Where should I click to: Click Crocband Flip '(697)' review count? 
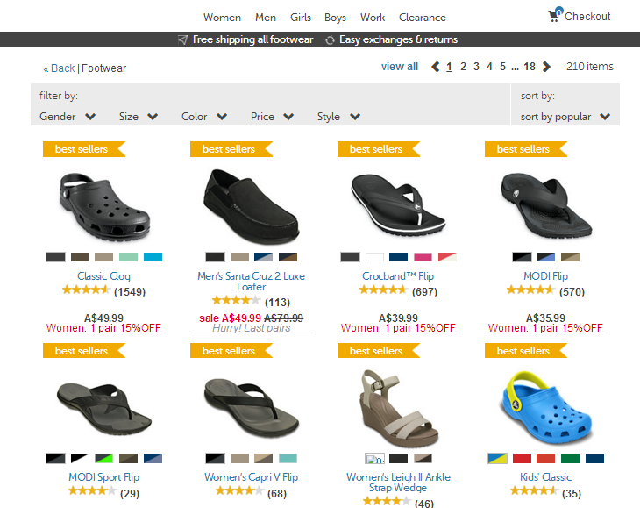point(424,292)
